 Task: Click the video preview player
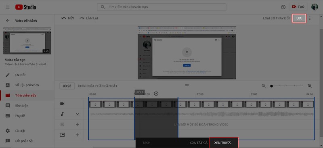coord(187,53)
